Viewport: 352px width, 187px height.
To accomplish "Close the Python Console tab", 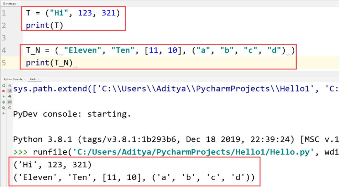I will click(24, 79).
